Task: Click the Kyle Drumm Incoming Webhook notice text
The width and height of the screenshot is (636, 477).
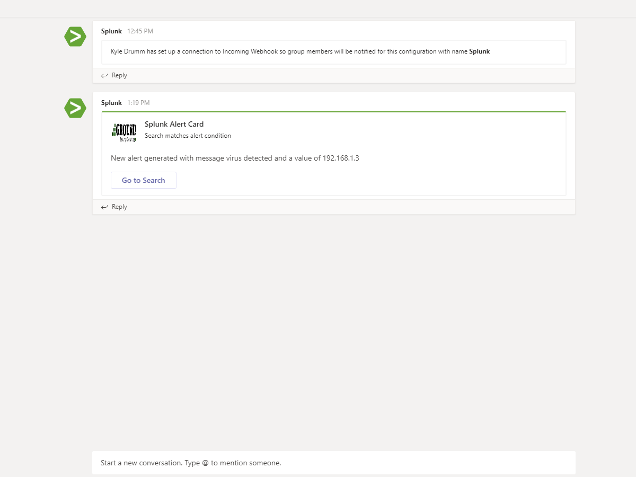Action: [x=300, y=51]
